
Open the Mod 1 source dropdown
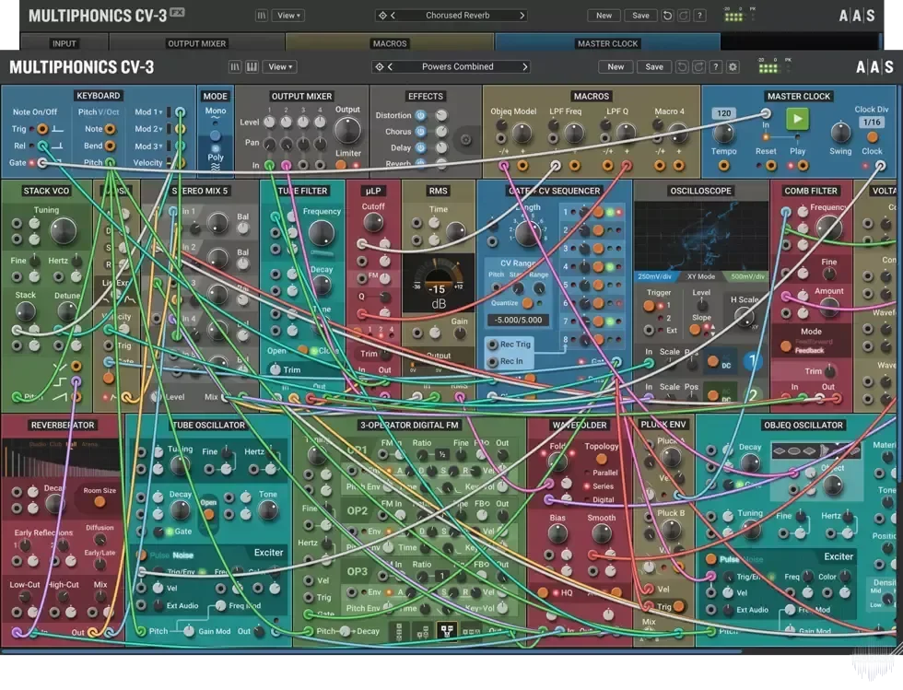point(148,111)
